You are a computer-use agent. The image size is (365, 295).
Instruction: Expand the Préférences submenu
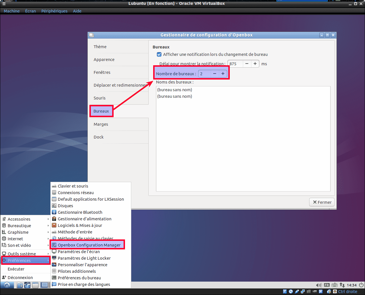click(26, 261)
